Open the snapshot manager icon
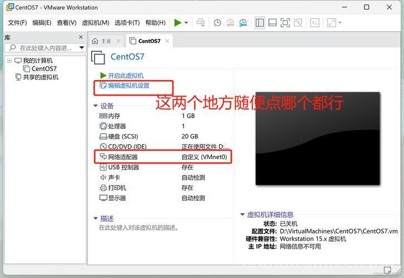 pyautogui.click(x=243, y=23)
